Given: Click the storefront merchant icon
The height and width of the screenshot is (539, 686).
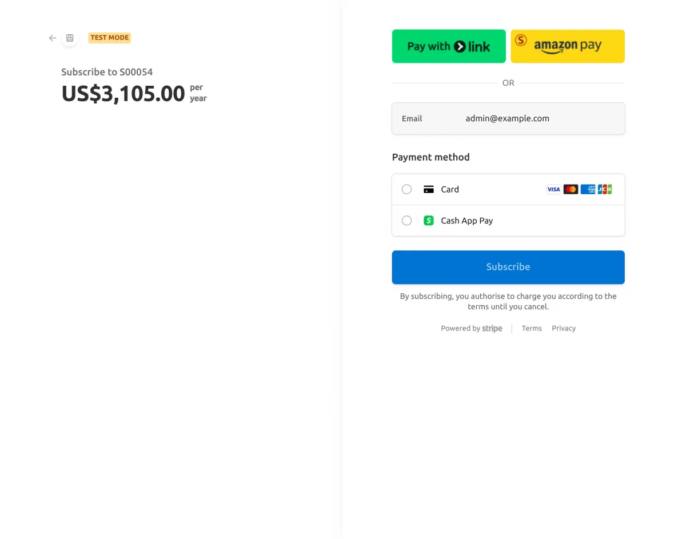Looking at the screenshot, I should point(70,38).
